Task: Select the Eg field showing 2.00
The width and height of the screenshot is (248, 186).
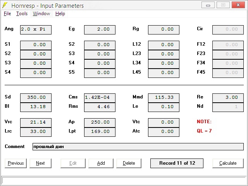Action: 100,29
